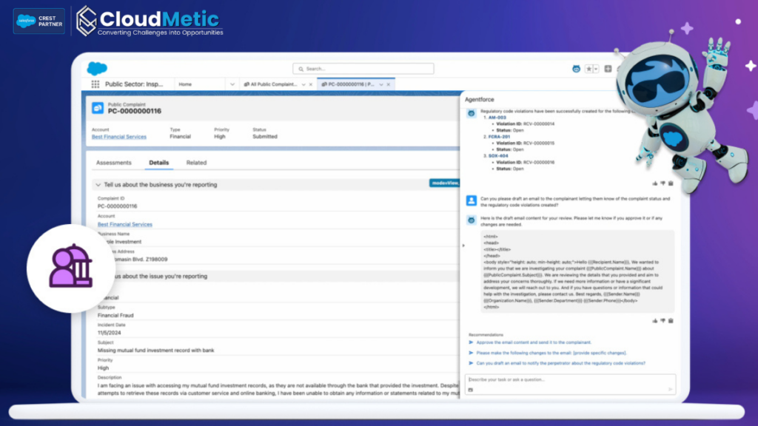Click the attachment icon below the prompt field
Viewport: 758px width, 426px height.
pyautogui.click(x=470, y=390)
